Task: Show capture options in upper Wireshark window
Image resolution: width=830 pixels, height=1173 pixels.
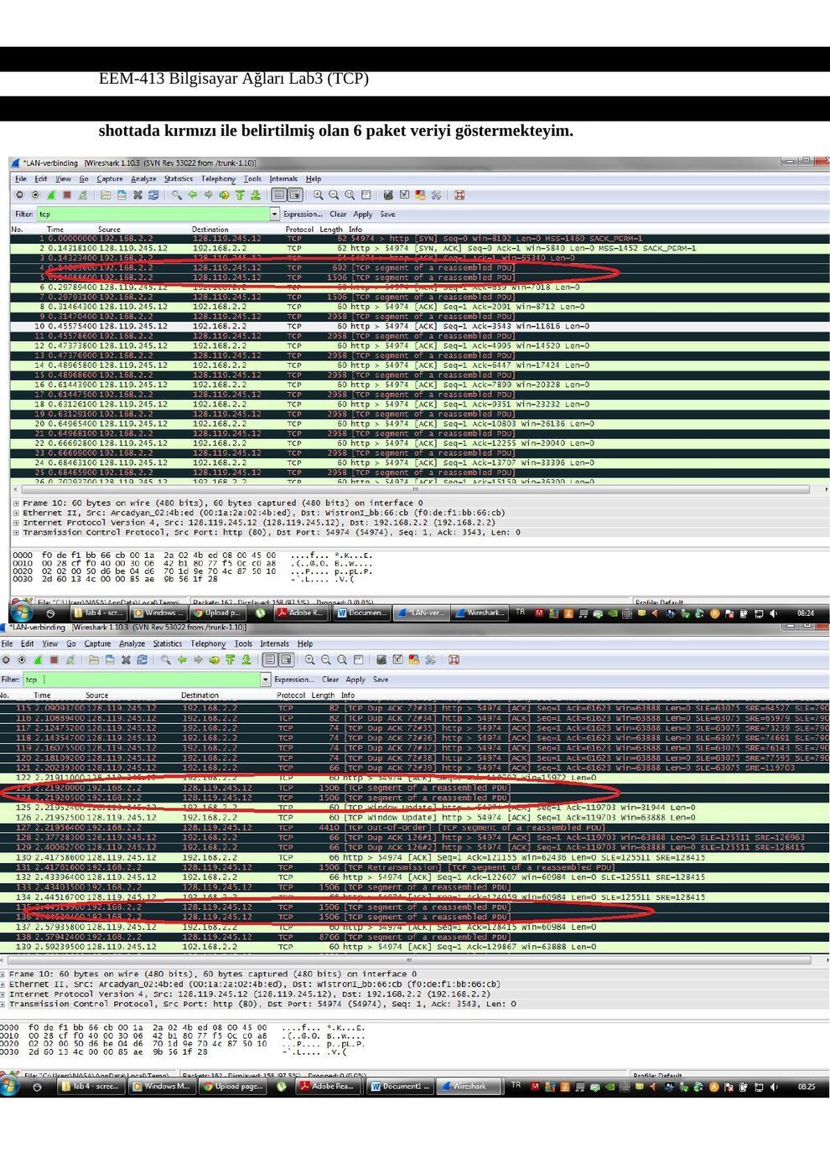Action: tap(35, 195)
